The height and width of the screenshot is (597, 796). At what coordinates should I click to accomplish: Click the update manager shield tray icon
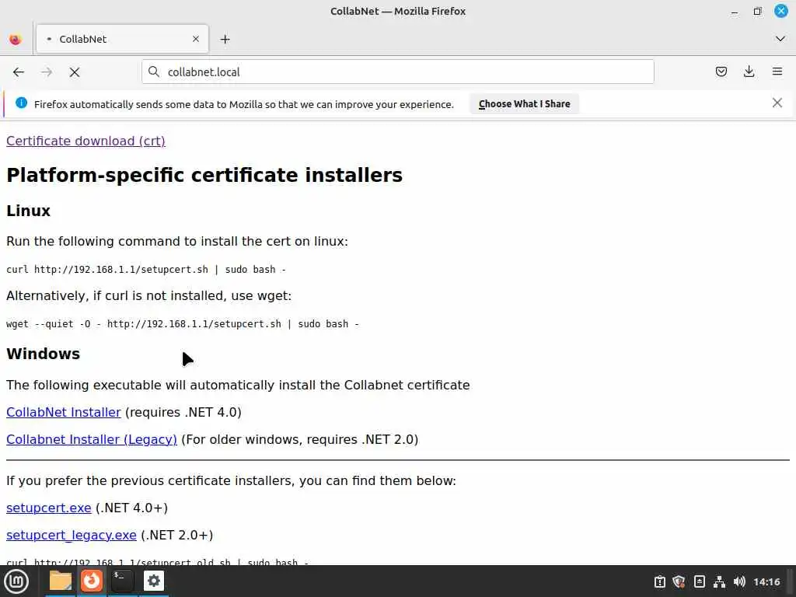(679, 581)
